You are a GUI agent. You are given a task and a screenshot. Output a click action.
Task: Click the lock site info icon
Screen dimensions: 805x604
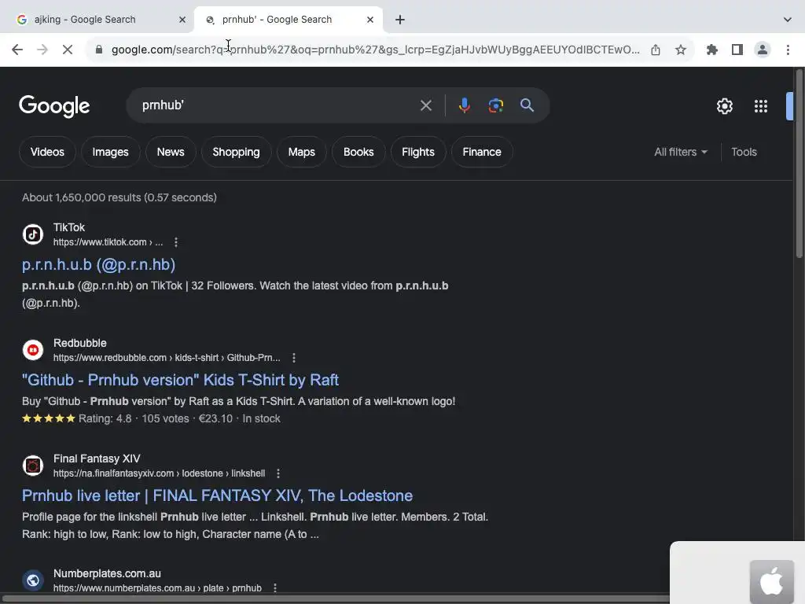coord(99,50)
